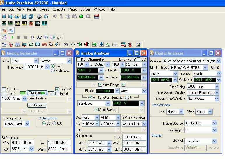Viewport: 225px width, 159px height.
Task: Select Function Reading channel B radio button
Action: [127, 97]
